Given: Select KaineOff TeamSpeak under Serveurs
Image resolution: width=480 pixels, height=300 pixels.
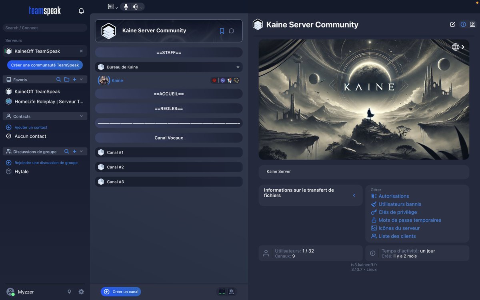Looking at the screenshot, I should (x=45, y=51).
